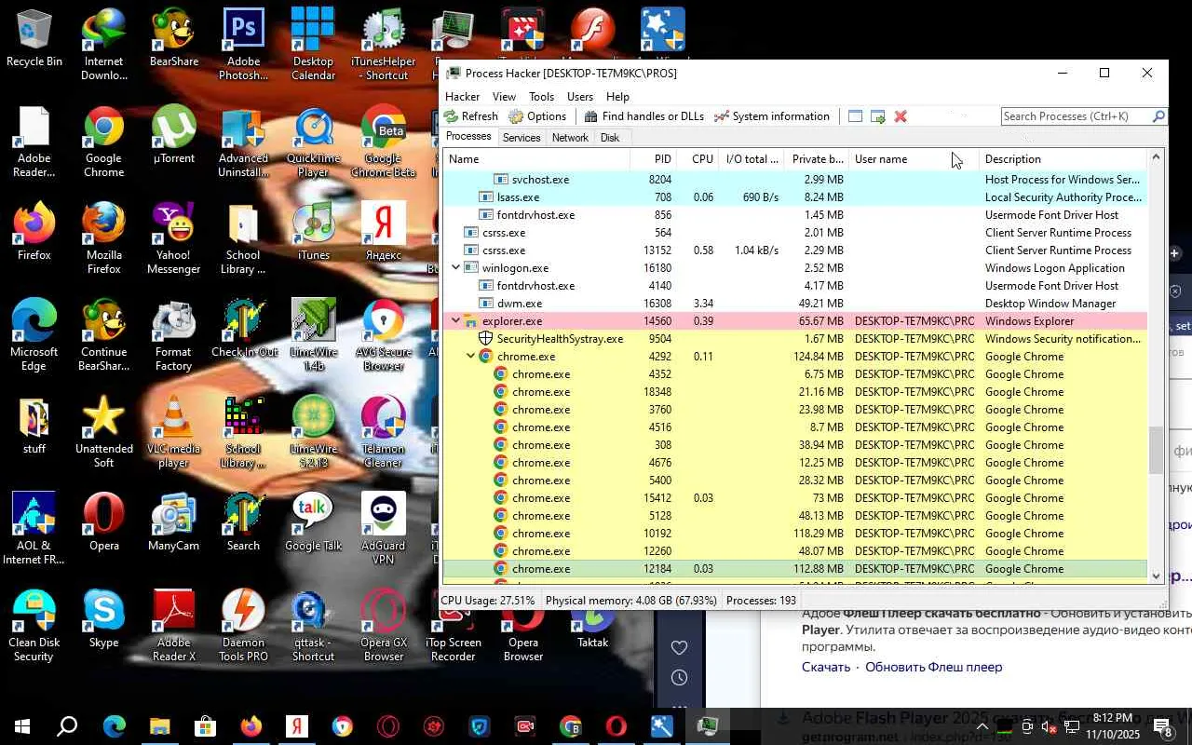The height and width of the screenshot is (745, 1192).
Task: Select the VLC media player desktop icon
Action: (x=174, y=433)
